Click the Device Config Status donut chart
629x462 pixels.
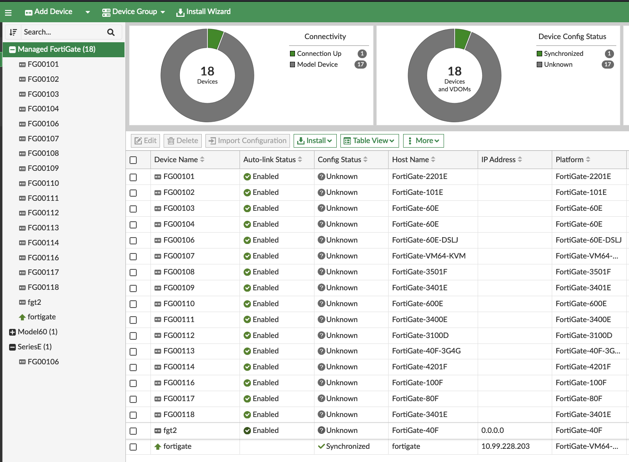pos(454,75)
